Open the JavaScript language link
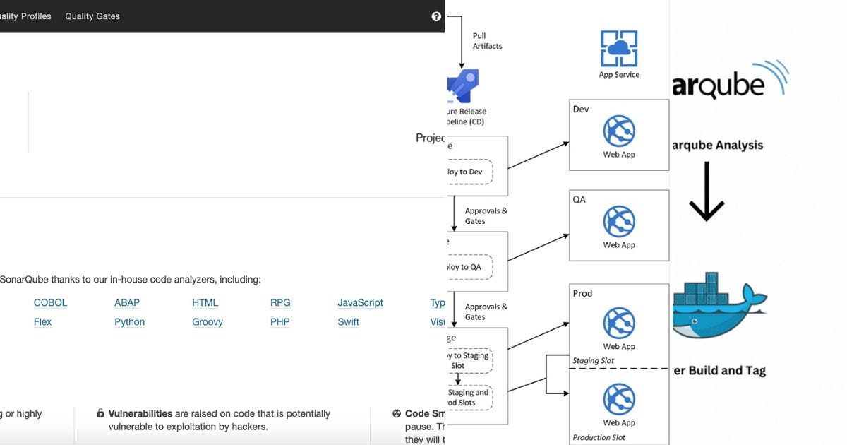 click(360, 302)
